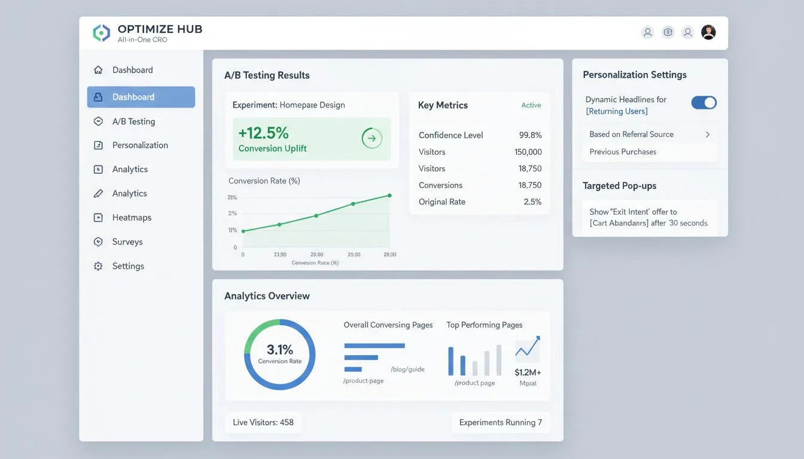804x459 pixels.
Task: Click the Heatmaps sidebar icon
Action: (98, 218)
